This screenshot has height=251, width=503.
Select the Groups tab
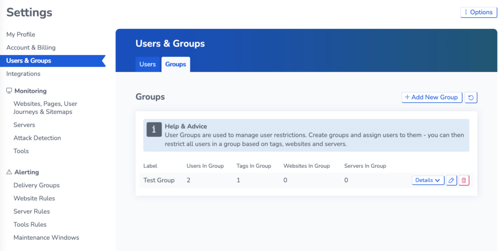[175, 64]
